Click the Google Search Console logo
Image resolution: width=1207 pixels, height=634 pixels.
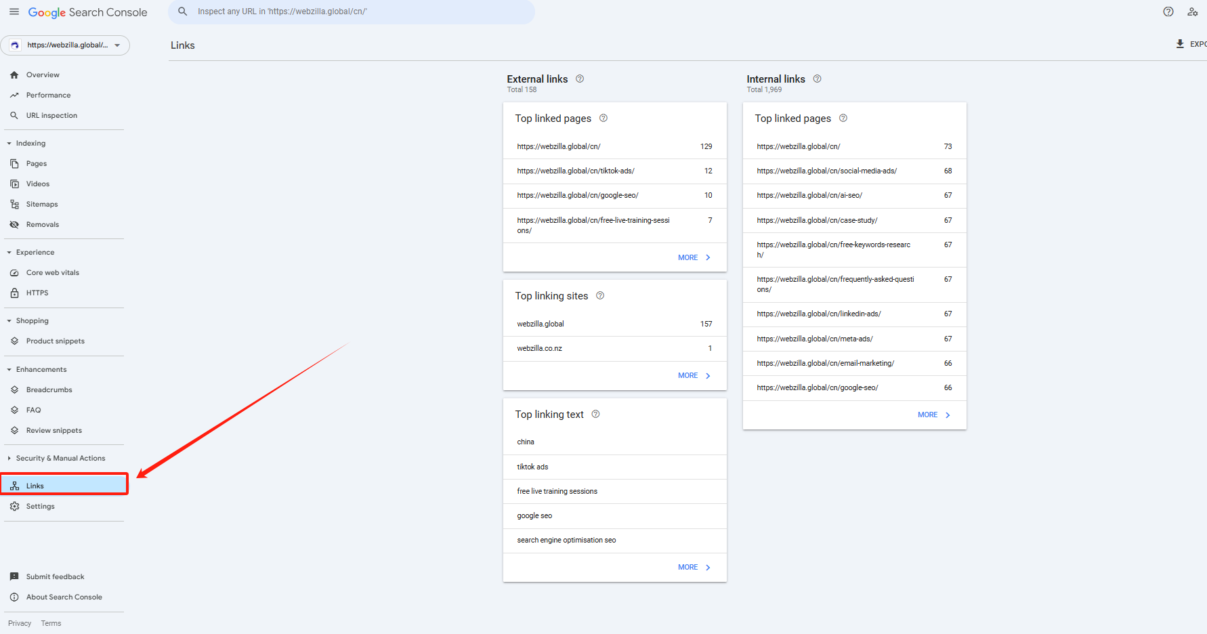pyautogui.click(x=87, y=12)
